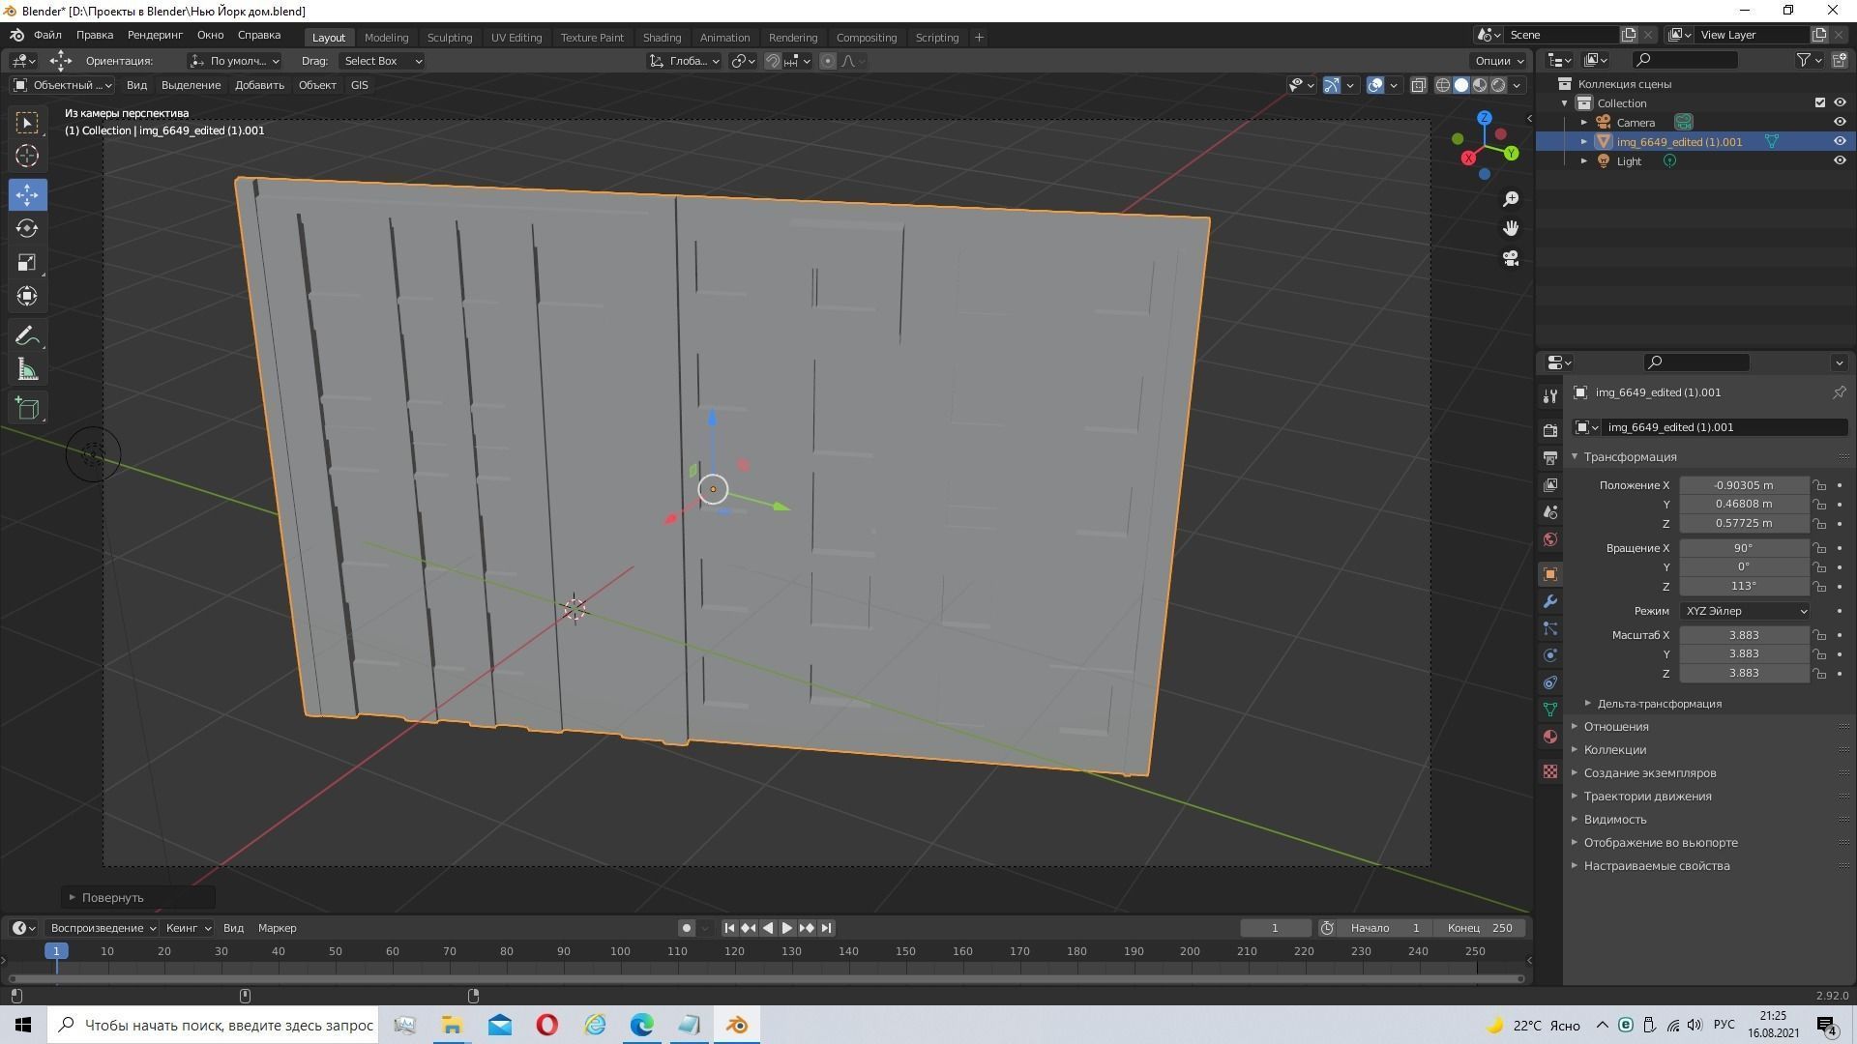Toggle visibility of the Light object

(x=1840, y=160)
